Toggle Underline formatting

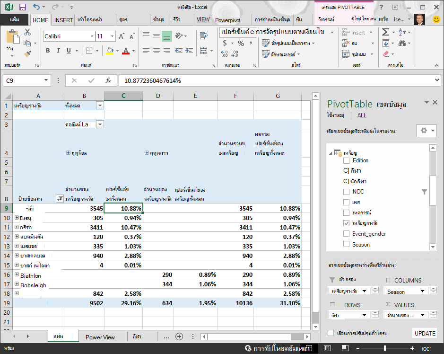tap(69, 51)
